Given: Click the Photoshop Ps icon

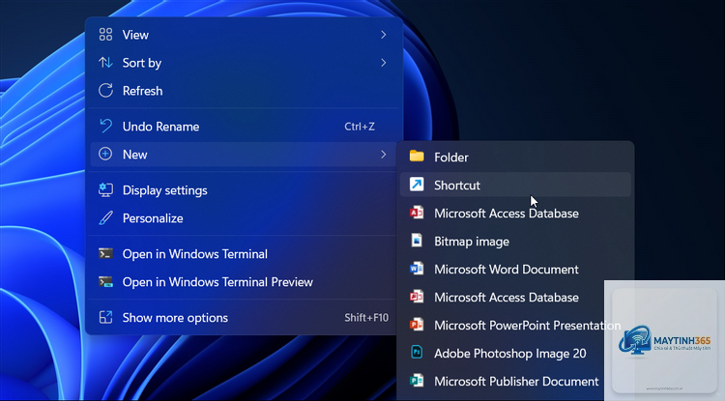Looking at the screenshot, I should pyautogui.click(x=417, y=353).
